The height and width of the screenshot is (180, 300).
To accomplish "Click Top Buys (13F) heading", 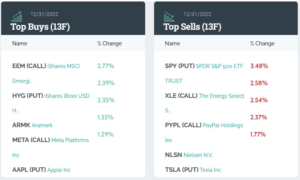I will coord(40,27).
